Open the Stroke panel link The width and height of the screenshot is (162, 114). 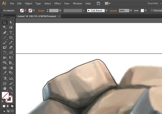41,11
